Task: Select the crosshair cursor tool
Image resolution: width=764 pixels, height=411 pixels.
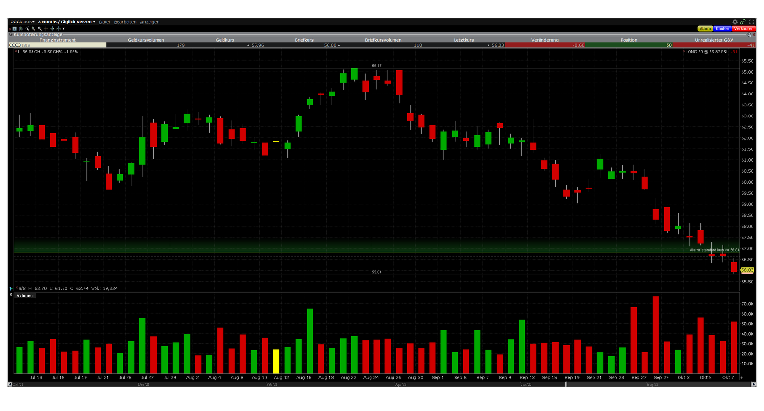Action: [x=46, y=29]
